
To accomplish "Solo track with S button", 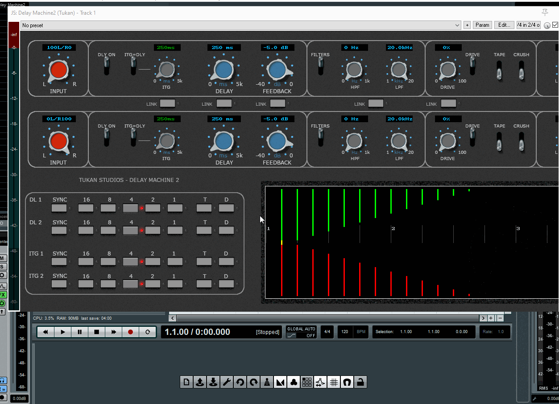I will pyautogui.click(x=3, y=267).
